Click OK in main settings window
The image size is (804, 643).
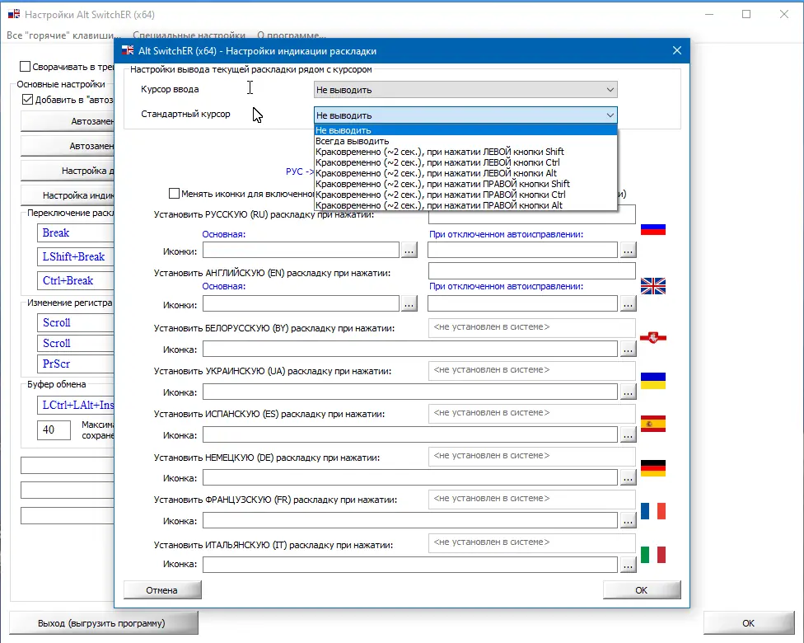[x=748, y=623]
